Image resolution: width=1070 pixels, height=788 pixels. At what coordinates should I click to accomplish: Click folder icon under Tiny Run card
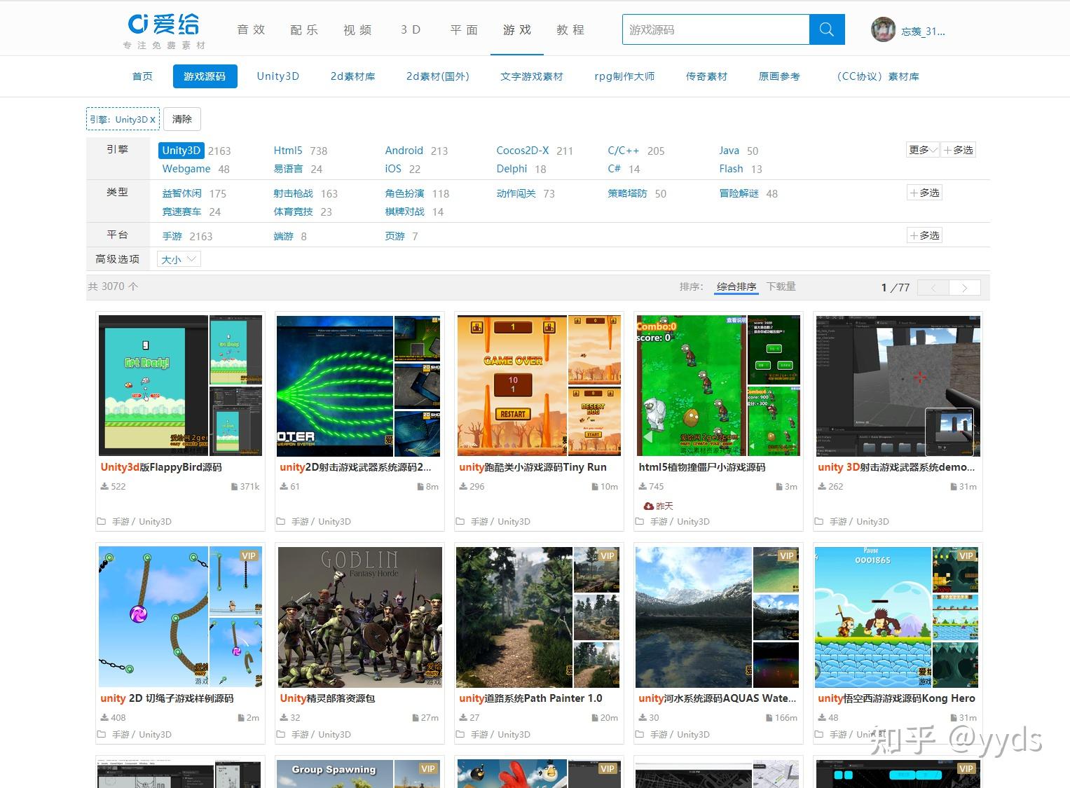click(x=460, y=521)
